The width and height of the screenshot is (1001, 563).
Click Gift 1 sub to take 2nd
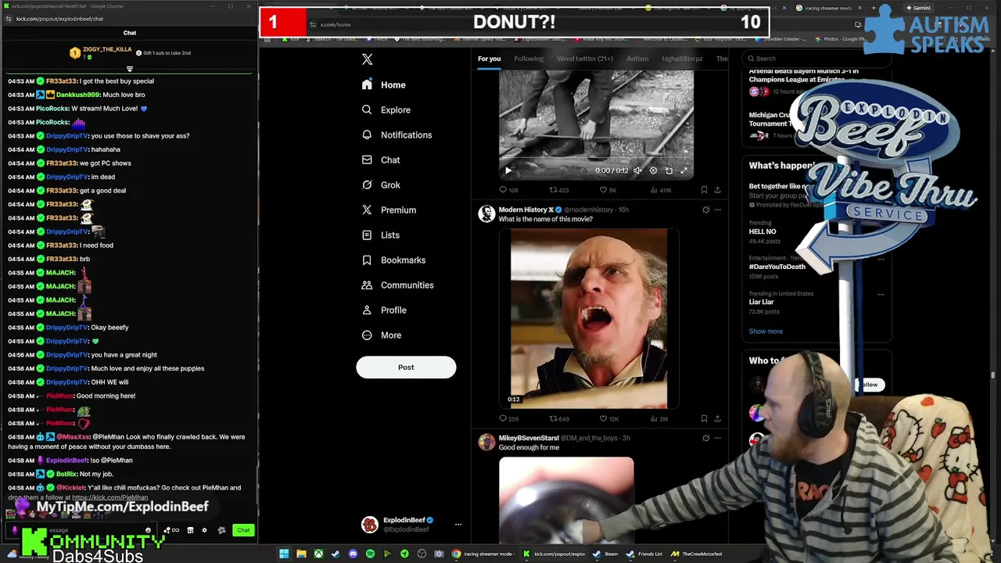(x=163, y=53)
